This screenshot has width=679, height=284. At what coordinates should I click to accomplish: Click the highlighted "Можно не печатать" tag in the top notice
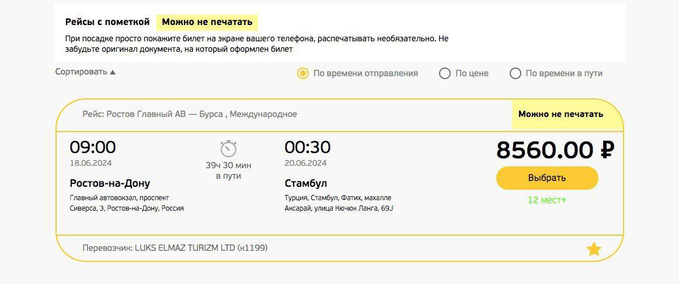tap(207, 22)
